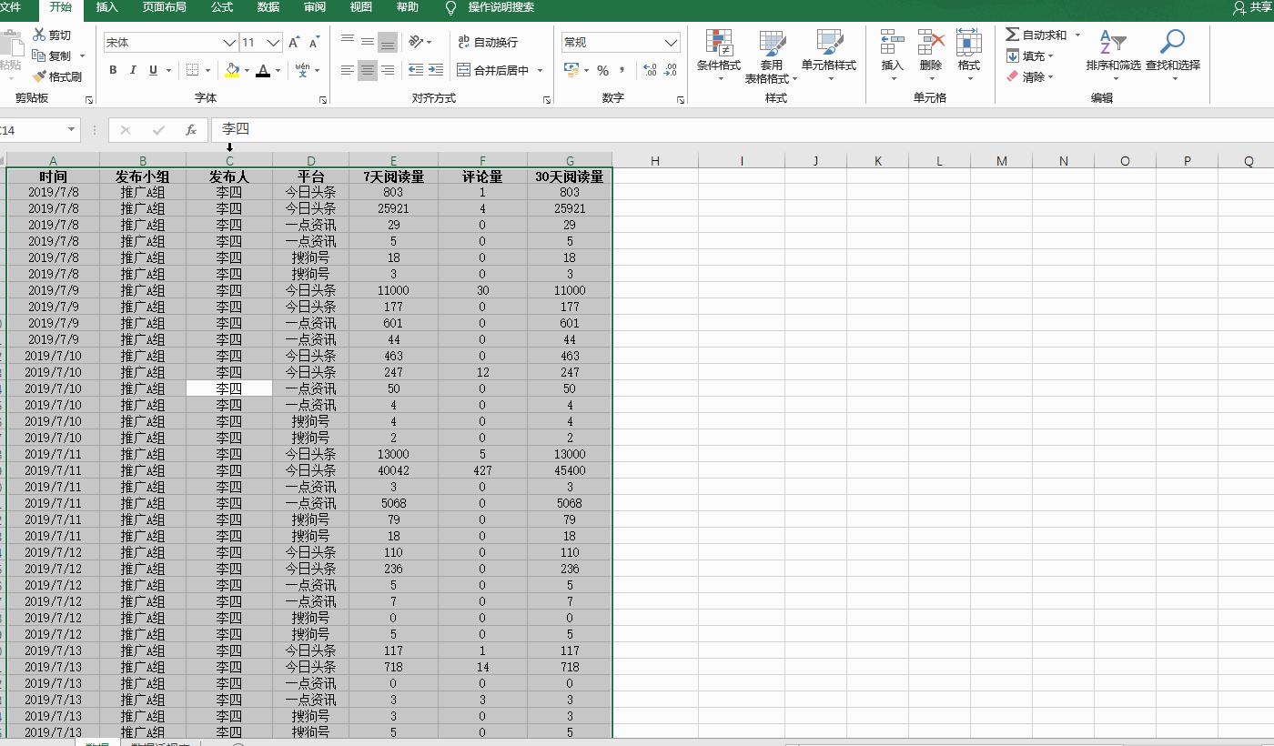
Task: Click the Insert Function fx button
Action: tap(191, 130)
